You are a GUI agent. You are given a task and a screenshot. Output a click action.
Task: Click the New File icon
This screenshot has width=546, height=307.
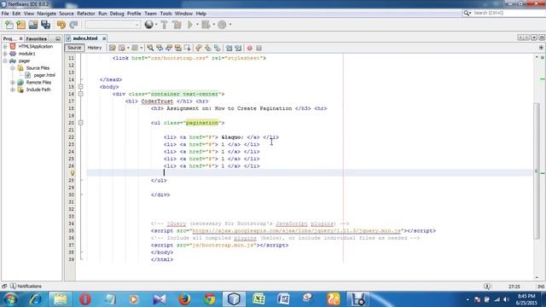point(9,25)
